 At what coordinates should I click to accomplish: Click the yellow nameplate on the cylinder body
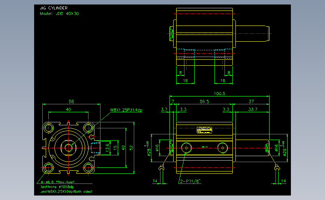[204, 130]
